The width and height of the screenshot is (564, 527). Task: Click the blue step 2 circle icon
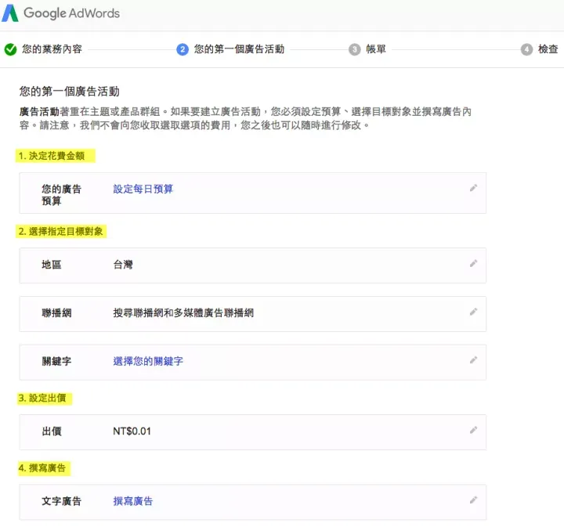coord(183,49)
